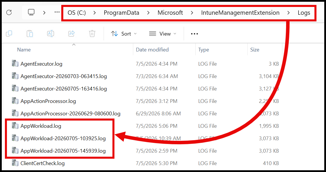This screenshot has width=326, height=172.
Task: Sort by Date modified column header
Action: pos(152,50)
